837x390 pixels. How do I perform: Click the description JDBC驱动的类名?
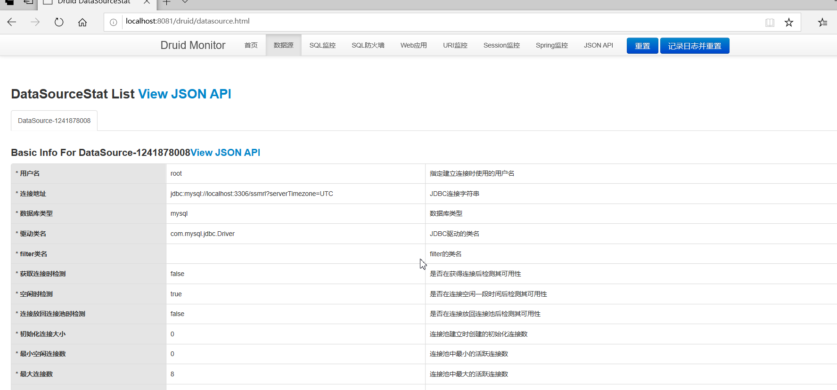coord(454,234)
